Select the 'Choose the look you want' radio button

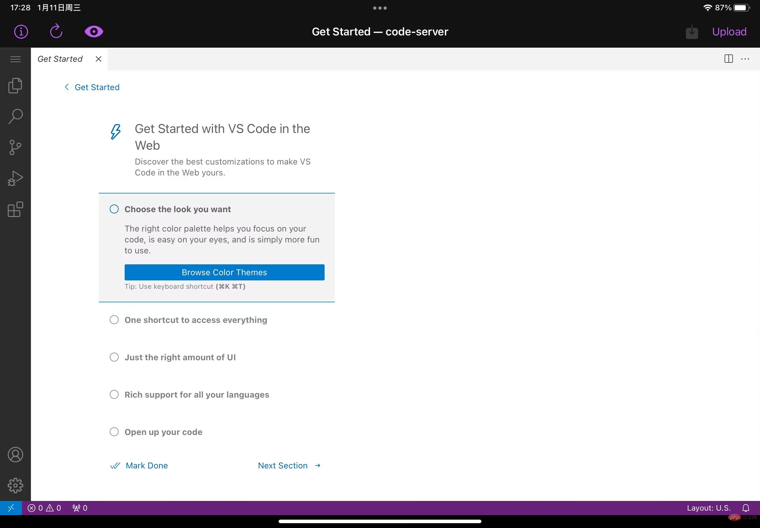pyautogui.click(x=114, y=209)
